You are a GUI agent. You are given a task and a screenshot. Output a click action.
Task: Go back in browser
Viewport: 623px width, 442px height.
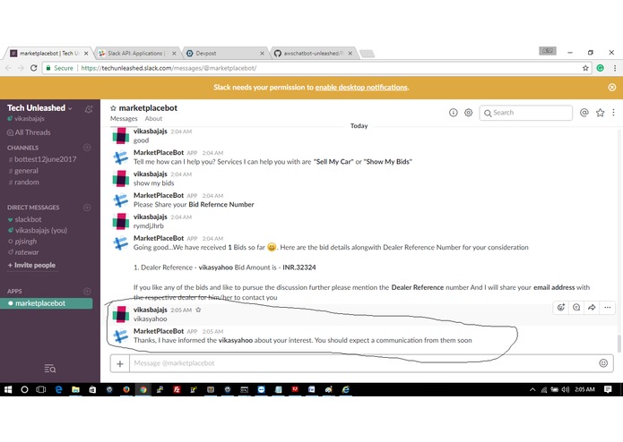coord(8,68)
